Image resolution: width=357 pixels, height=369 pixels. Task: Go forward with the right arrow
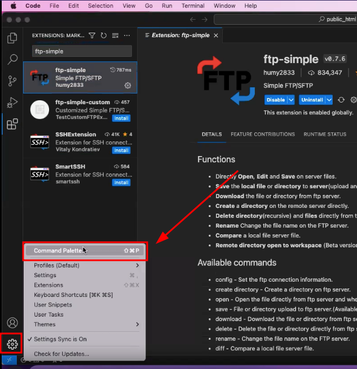(x=205, y=20)
